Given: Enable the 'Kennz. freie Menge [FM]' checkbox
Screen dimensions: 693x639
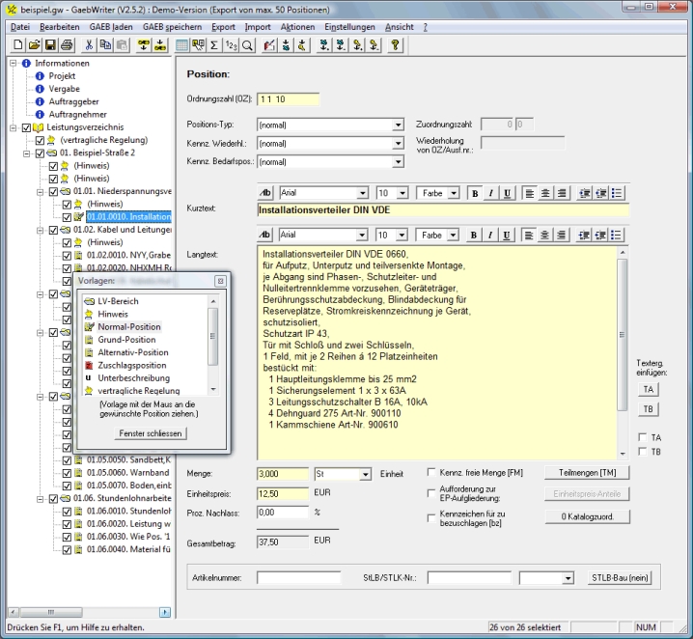Looking at the screenshot, I should click(432, 473).
